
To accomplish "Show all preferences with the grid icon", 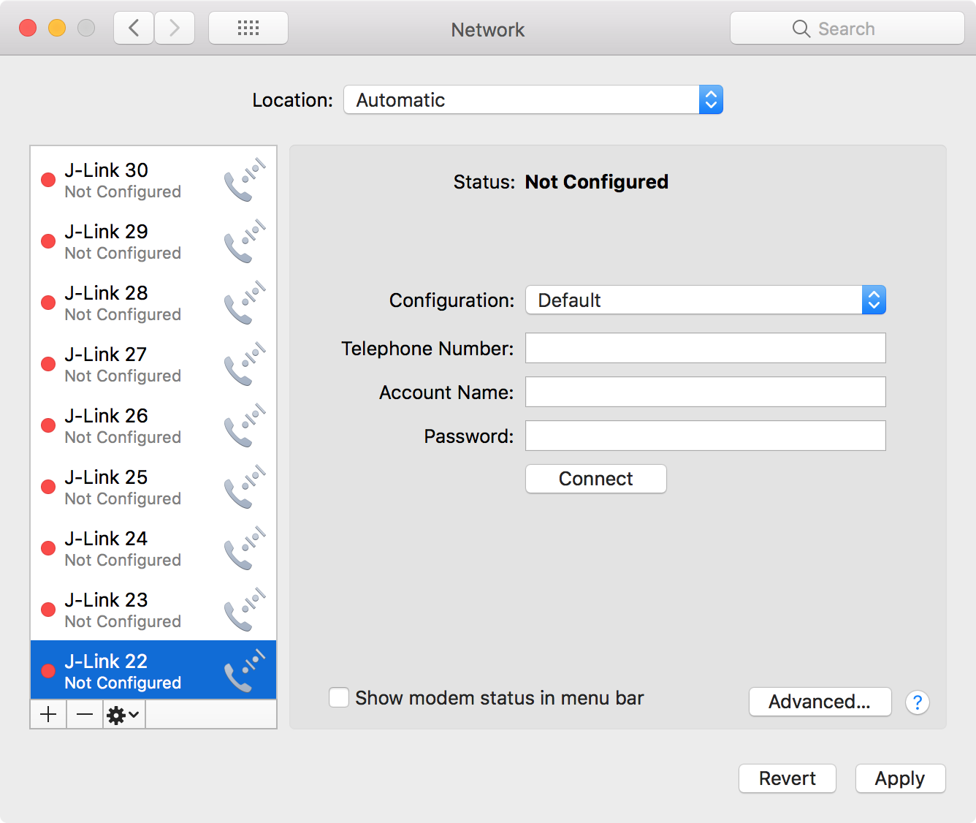I will (248, 29).
